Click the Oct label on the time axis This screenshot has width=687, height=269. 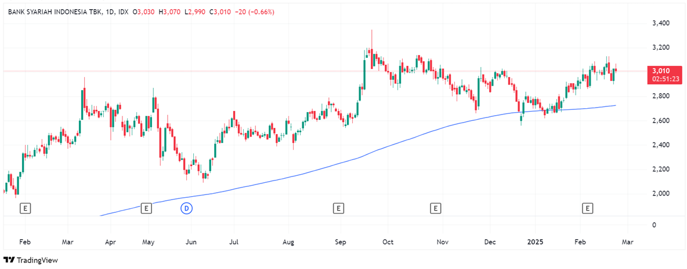tap(388, 241)
